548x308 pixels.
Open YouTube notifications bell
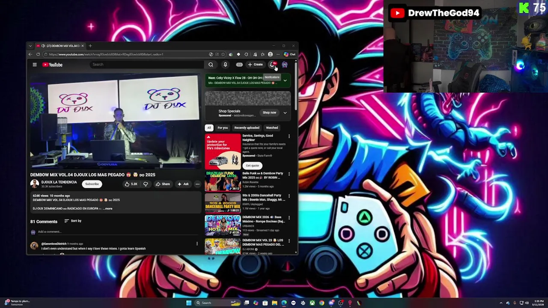(272, 65)
